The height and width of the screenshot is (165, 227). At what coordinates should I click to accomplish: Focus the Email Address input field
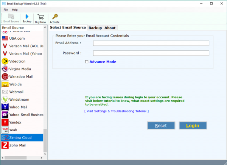151,43
